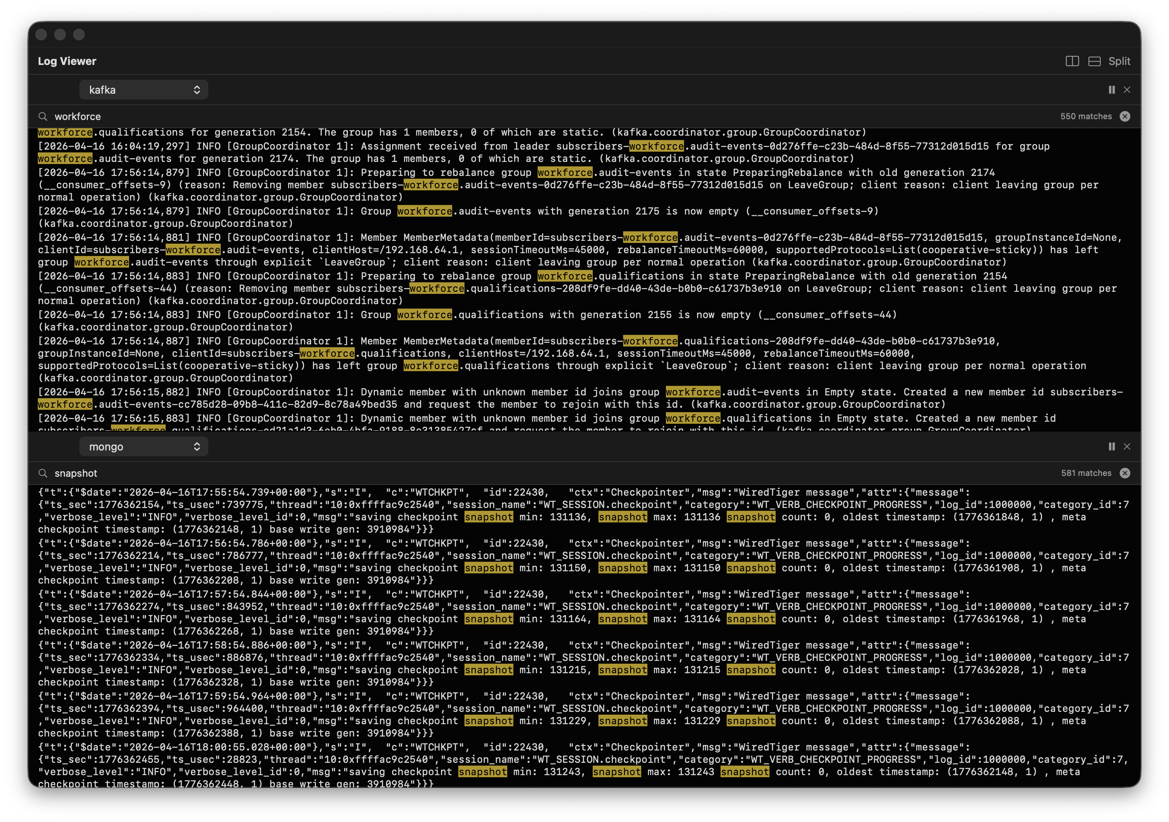Click the '581 matches' count
This screenshot has width=1169, height=822.
pyautogui.click(x=1086, y=473)
